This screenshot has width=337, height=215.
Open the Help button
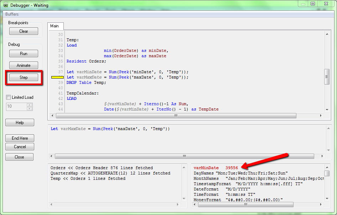coord(20,123)
